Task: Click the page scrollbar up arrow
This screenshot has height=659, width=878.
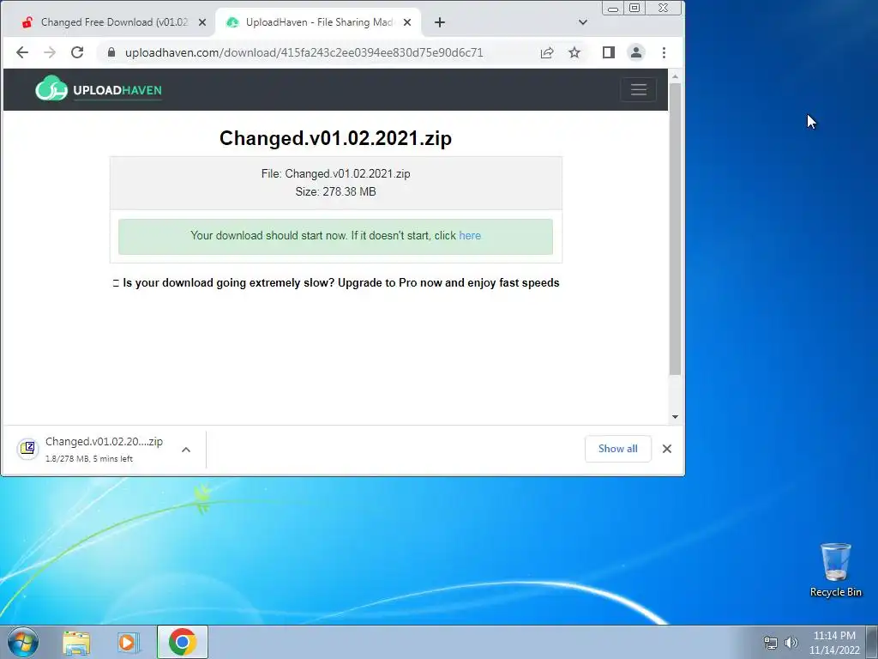Action: pos(676,76)
